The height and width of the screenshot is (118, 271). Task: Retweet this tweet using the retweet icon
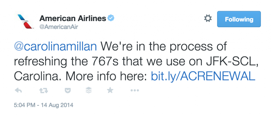pyautogui.click(x=43, y=90)
